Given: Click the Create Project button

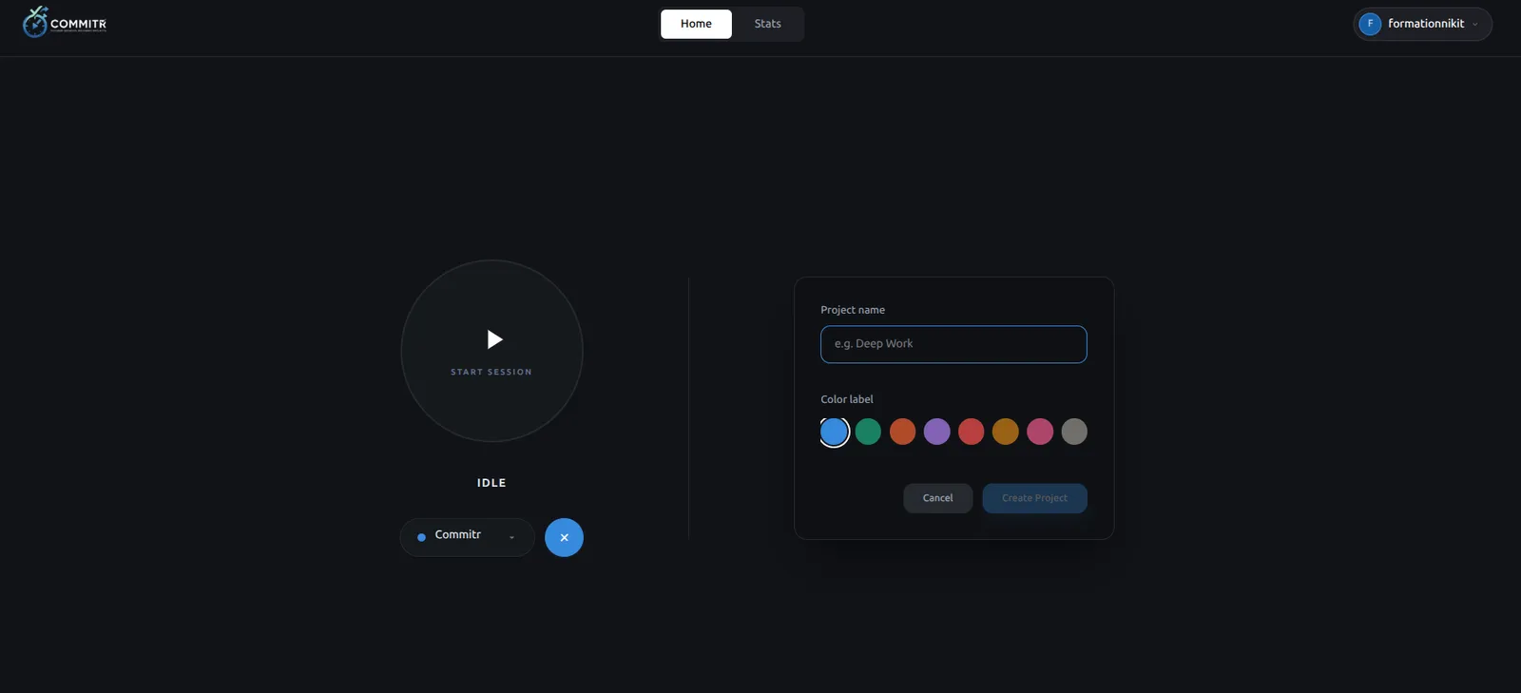Looking at the screenshot, I should pyautogui.click(x=1034, y=498).
